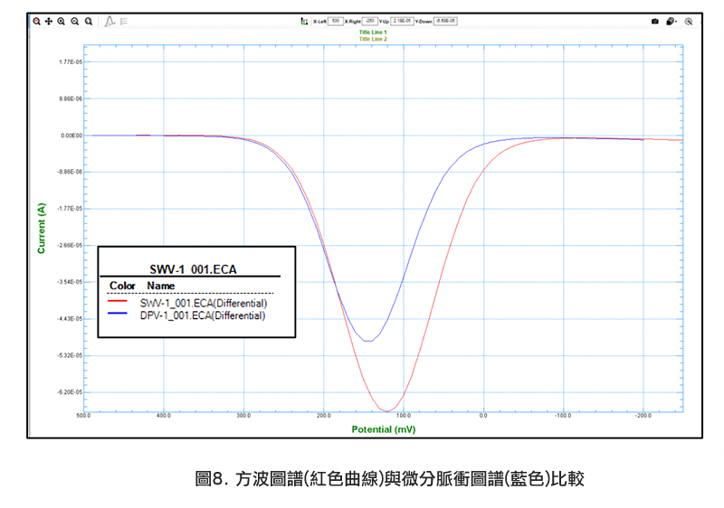Select the DPV-1_001.ECA(Differential) legend entry

point(203,316)
